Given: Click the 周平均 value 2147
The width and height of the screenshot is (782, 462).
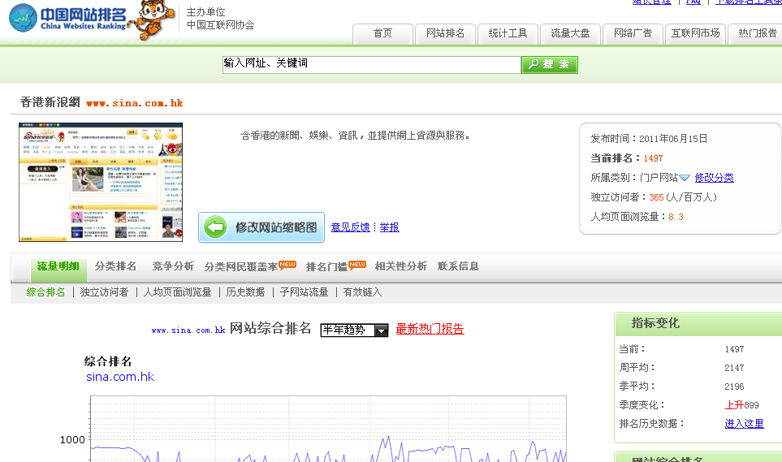Looking at the screenshot, I should coord(734,368).
